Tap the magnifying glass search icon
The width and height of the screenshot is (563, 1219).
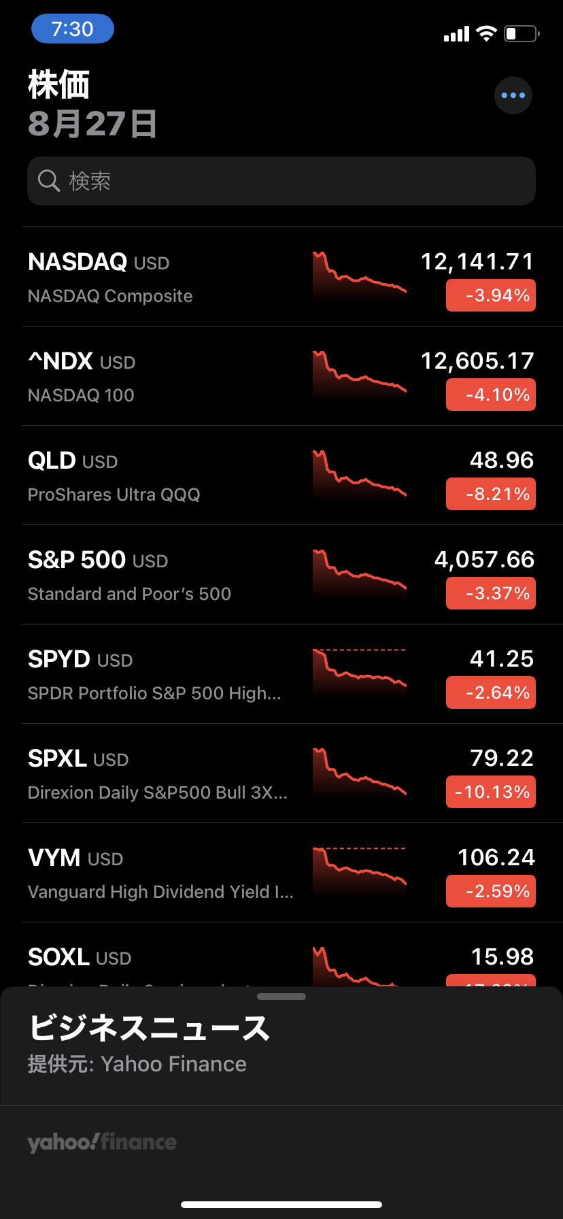[x=49, y=181]
